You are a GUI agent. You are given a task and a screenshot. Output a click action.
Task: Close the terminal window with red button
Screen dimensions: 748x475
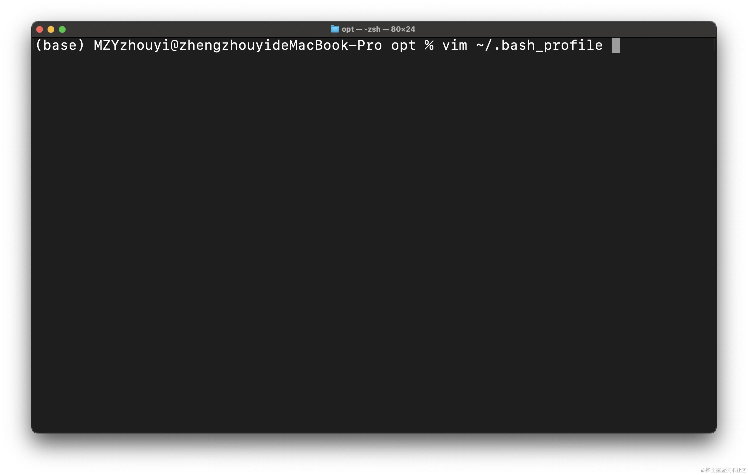(x=40, y=29)
